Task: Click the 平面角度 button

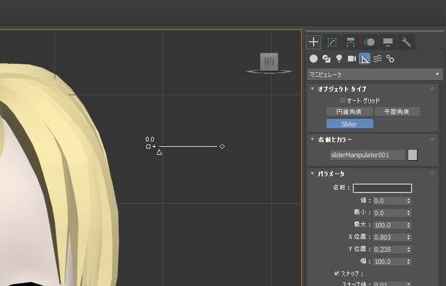Action: coord(397,111)
